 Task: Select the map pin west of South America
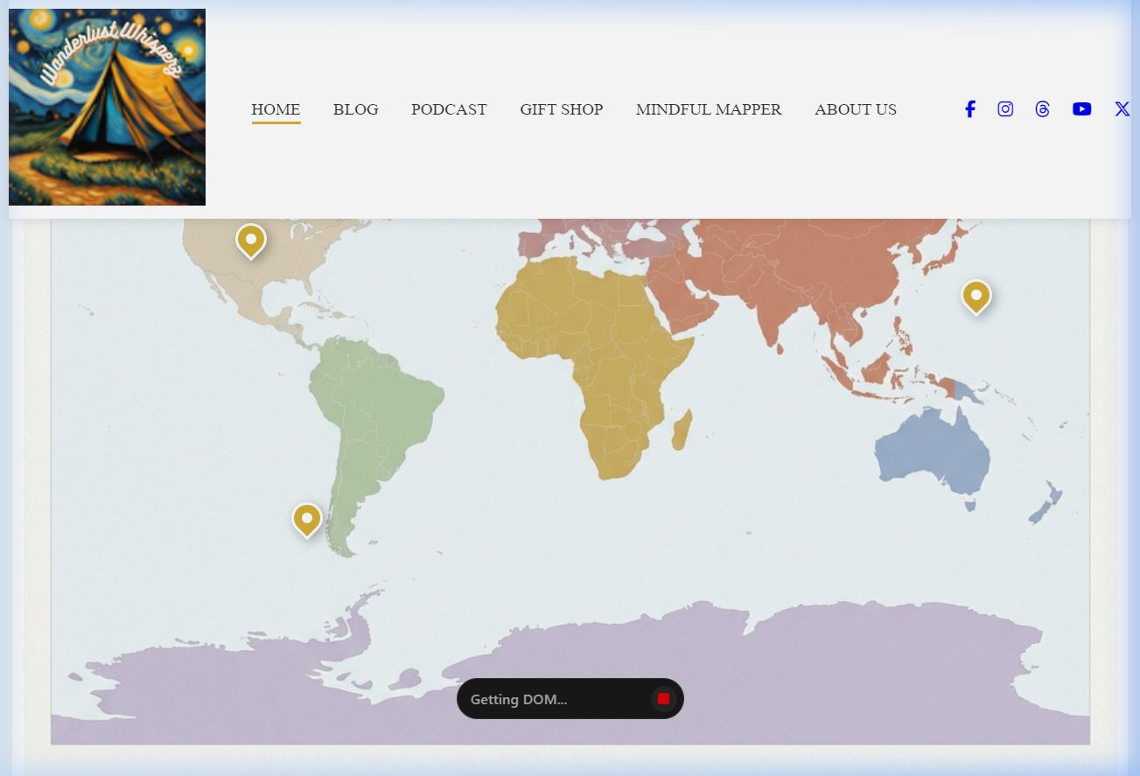[x=307, y=518]
